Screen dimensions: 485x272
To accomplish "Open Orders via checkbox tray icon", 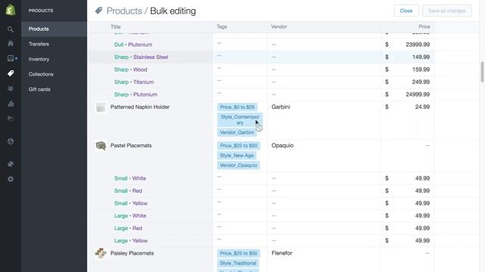I will 11,58.
